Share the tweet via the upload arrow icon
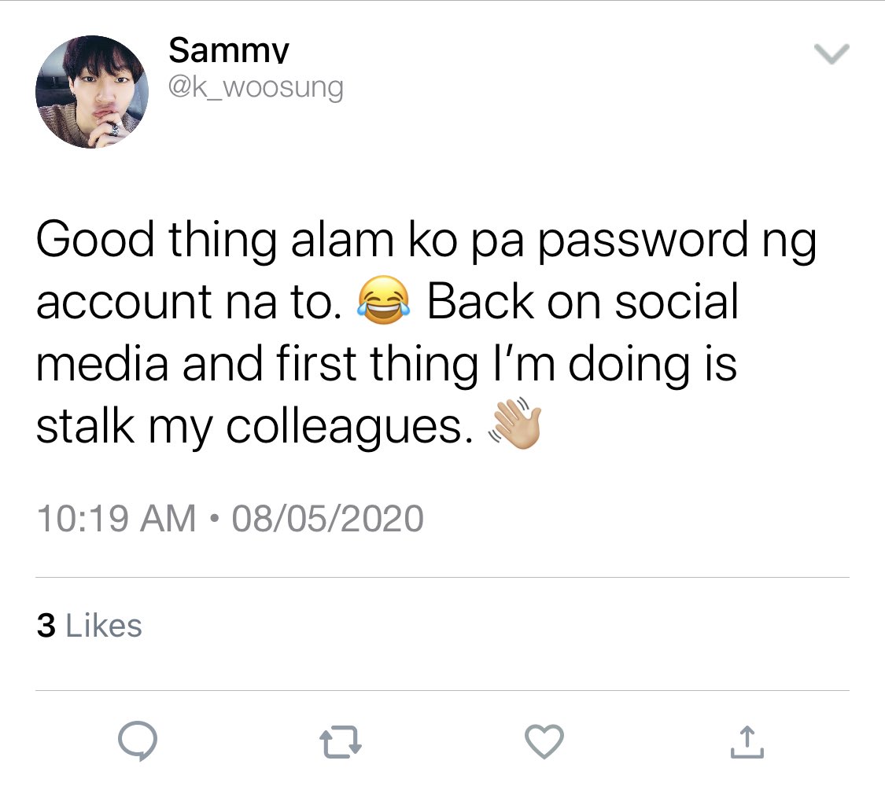 pos(747,741)
